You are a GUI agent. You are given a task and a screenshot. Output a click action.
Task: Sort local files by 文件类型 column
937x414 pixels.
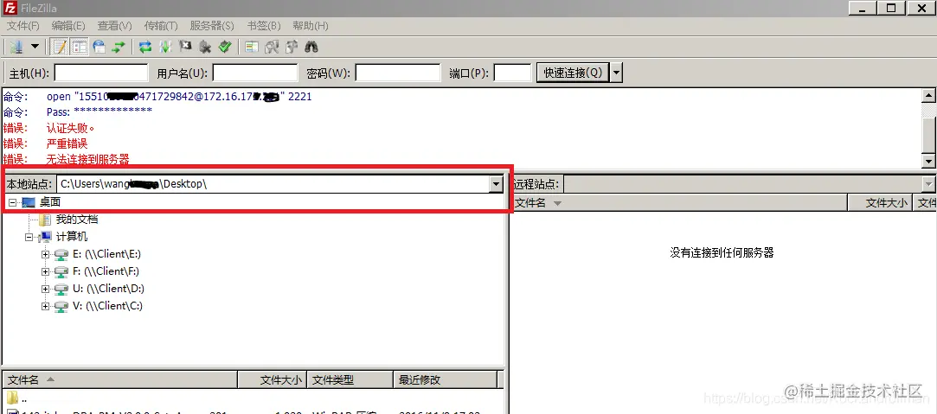(x=350, y=379)
